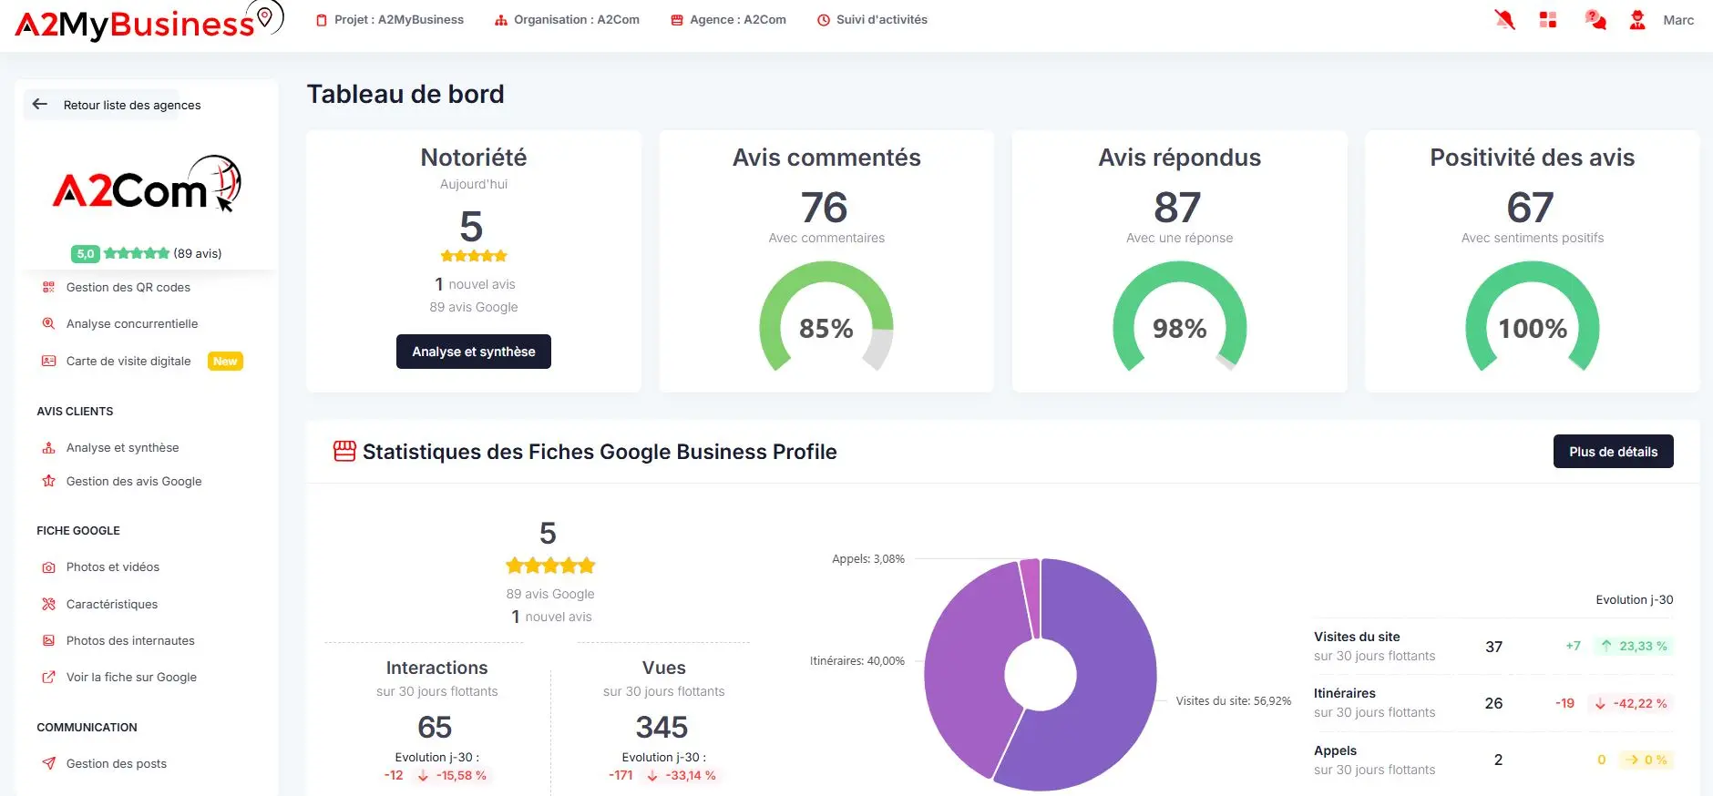Open Suivi d'activités menu
The image size is (1713, 796).
873,19
